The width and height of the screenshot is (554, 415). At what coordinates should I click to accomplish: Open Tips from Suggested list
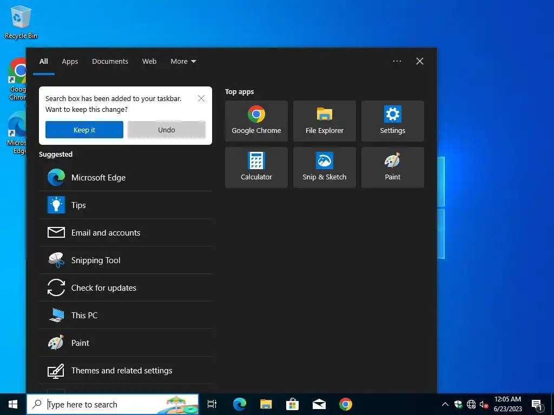[x=126, y=205]
